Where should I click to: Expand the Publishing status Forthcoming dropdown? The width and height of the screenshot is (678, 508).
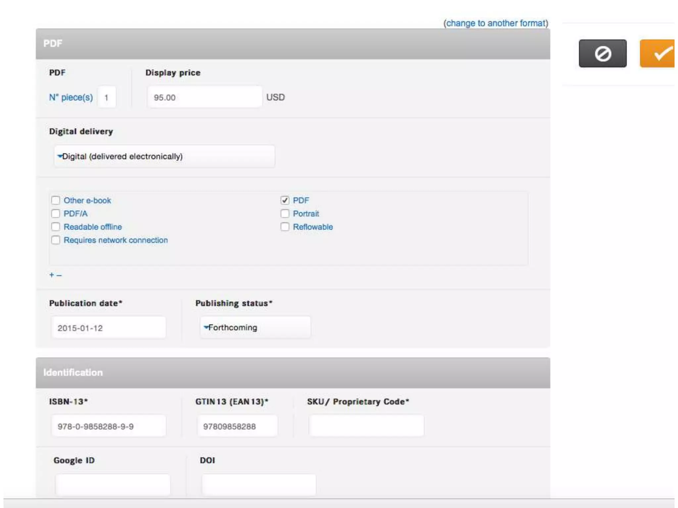point(255,327)
